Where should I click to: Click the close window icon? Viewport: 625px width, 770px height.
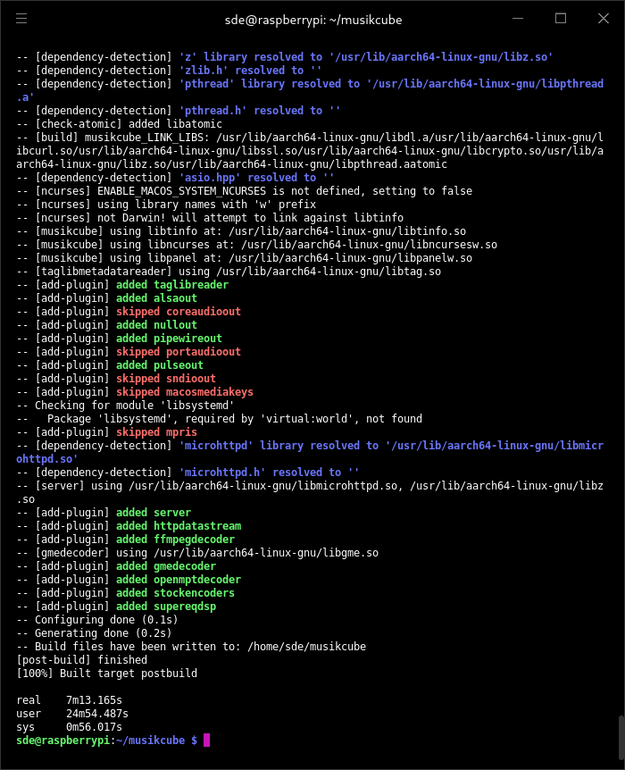tap(604, 18)
